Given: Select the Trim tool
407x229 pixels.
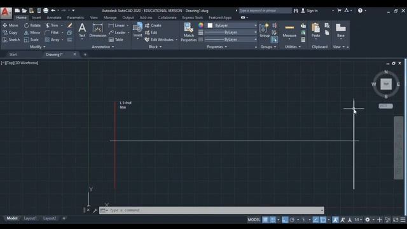Looking at the screenshot, I should point(52,25).
